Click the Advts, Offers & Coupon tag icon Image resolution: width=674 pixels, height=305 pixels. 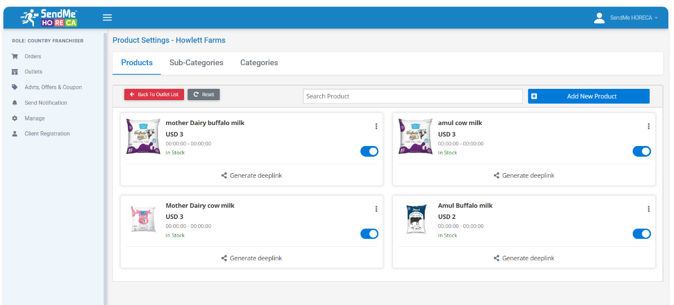pos(15,87)
